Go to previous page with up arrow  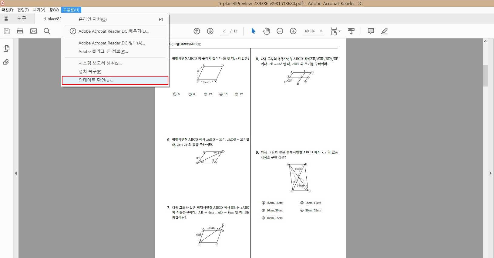[x=197, y=31]
